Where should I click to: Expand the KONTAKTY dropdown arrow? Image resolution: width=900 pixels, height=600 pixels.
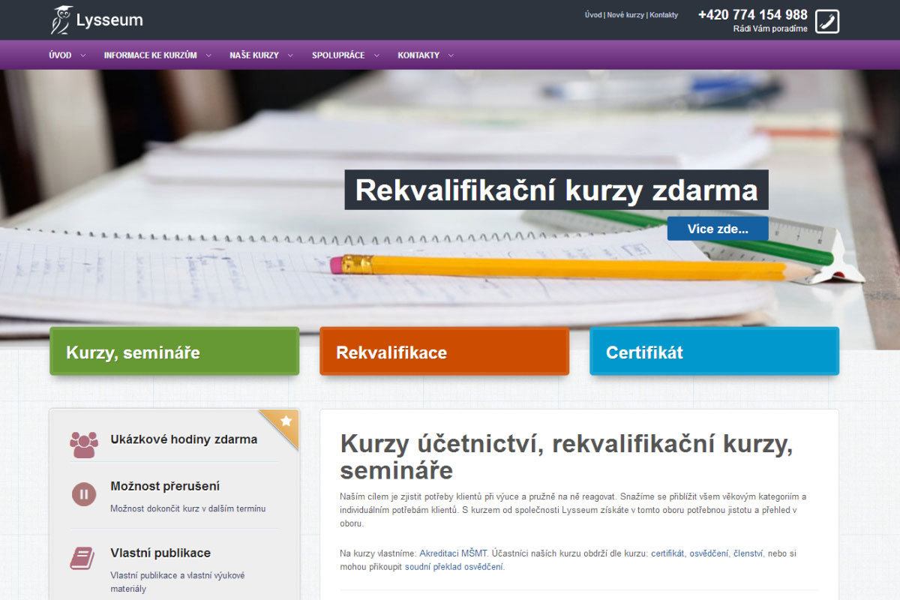point(451,55)
